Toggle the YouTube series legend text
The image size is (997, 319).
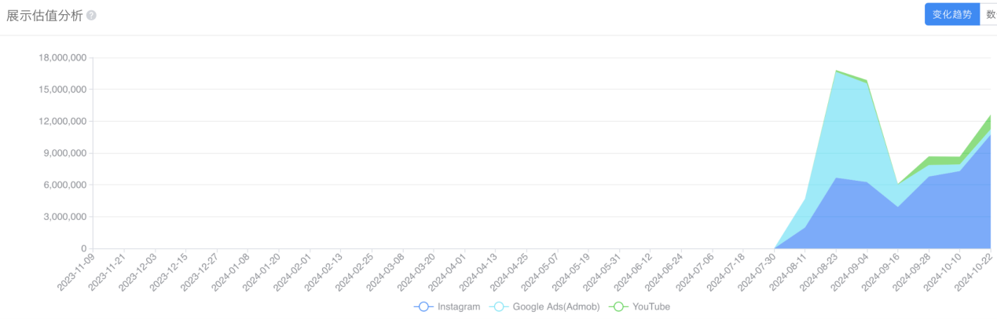point(651,306)
